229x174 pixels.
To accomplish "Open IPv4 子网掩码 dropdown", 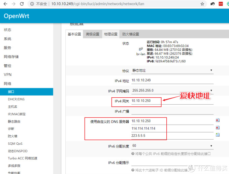I will click(172, 91).
